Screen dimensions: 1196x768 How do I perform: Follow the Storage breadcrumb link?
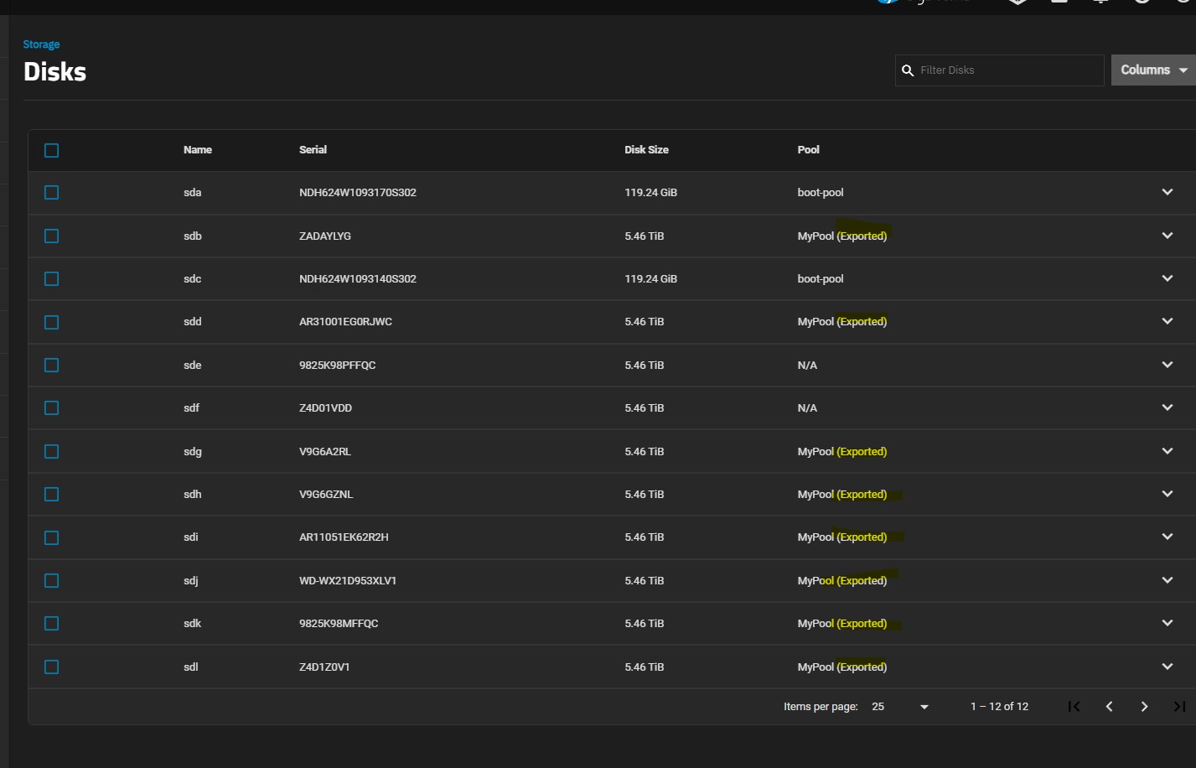[41, 44]
